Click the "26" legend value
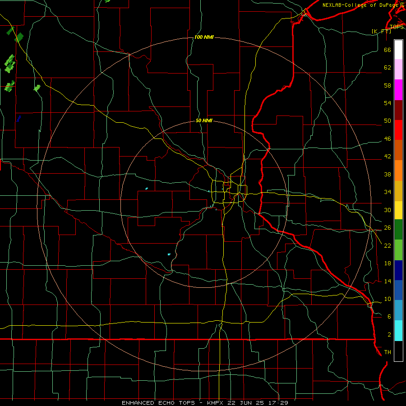The width and height of the screenshot is (406, 406). 388,228
